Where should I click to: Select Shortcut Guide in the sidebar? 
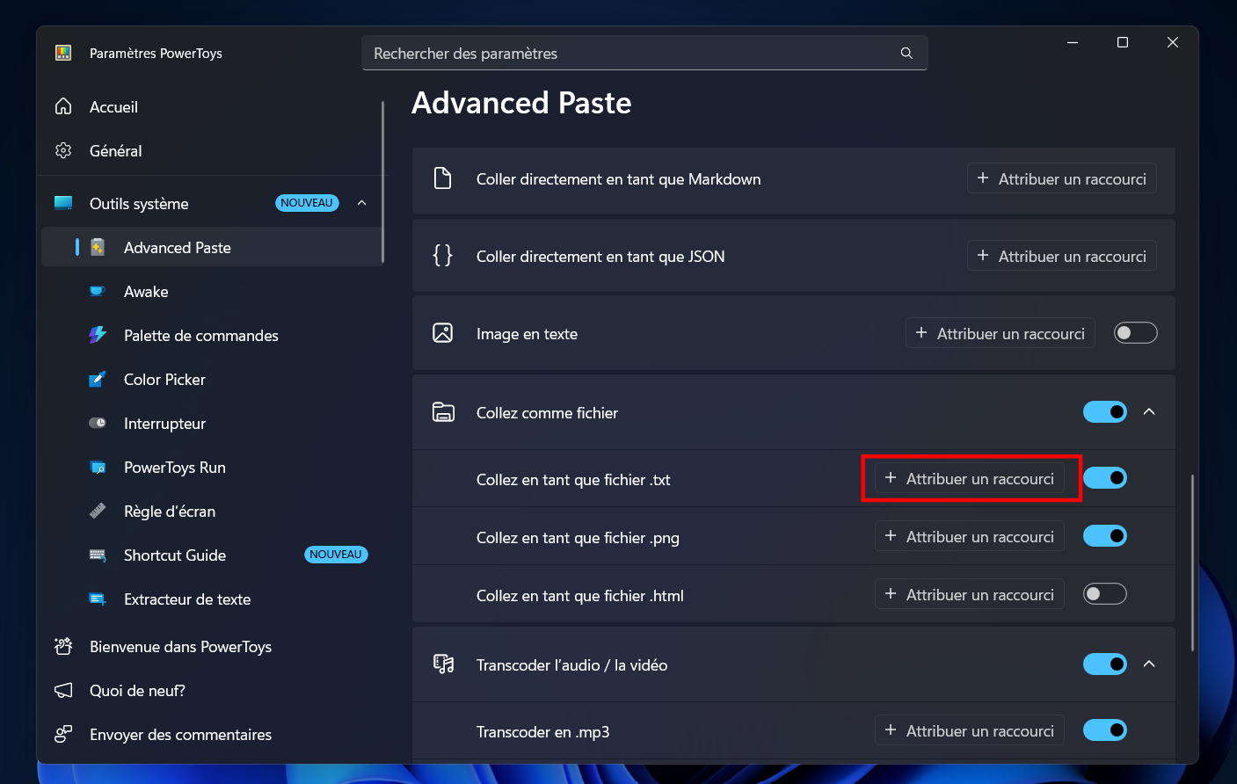coord(213,555)
